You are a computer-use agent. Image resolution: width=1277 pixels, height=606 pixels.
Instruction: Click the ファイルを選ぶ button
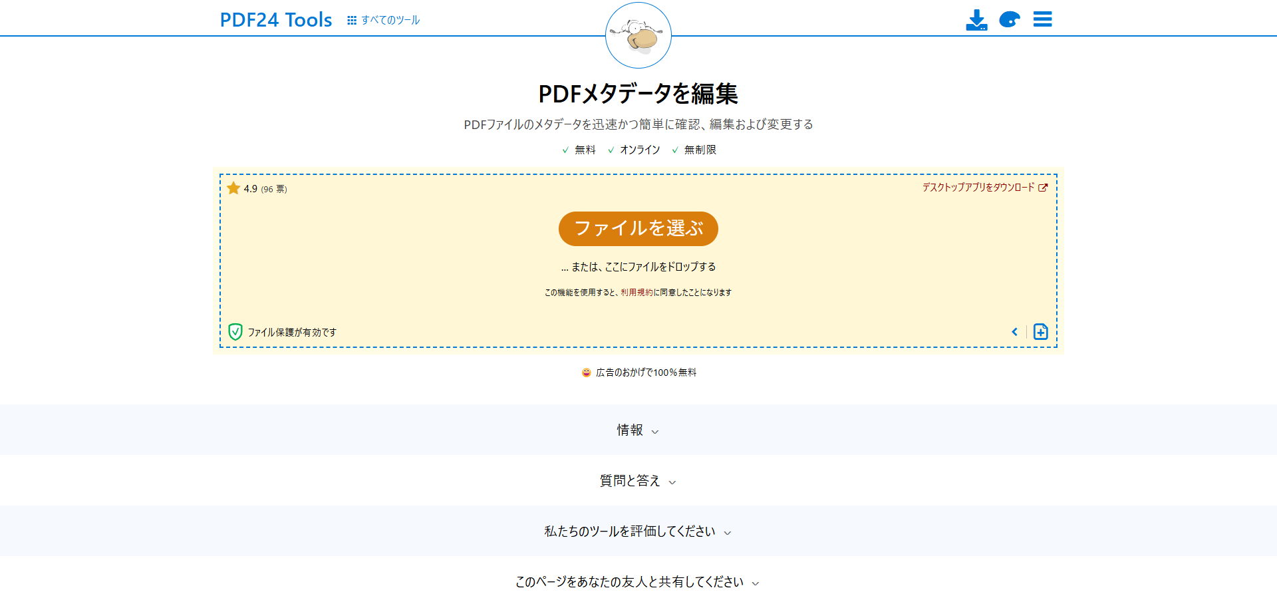coord(638,229)
